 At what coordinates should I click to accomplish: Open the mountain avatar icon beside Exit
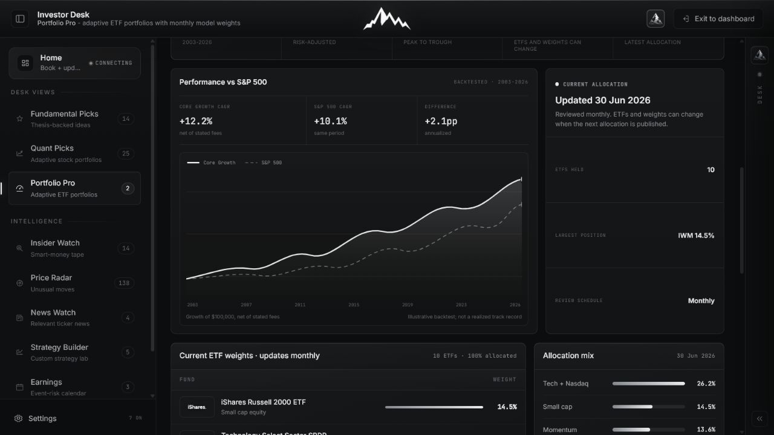tap(655, 19)
